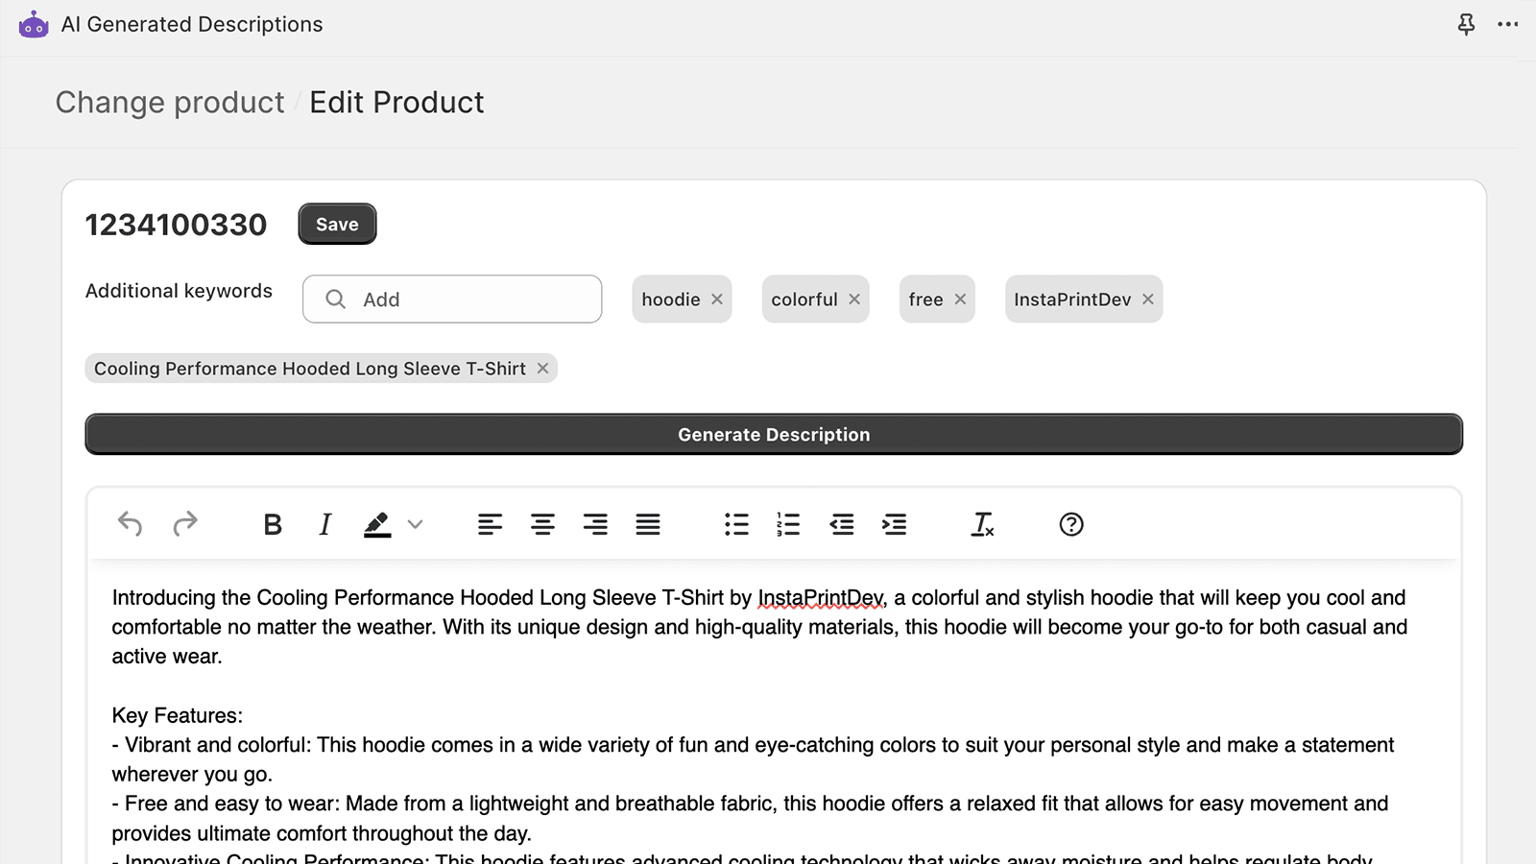
Task: Remove the hoodie keyword tag
Action: (717, 299)
